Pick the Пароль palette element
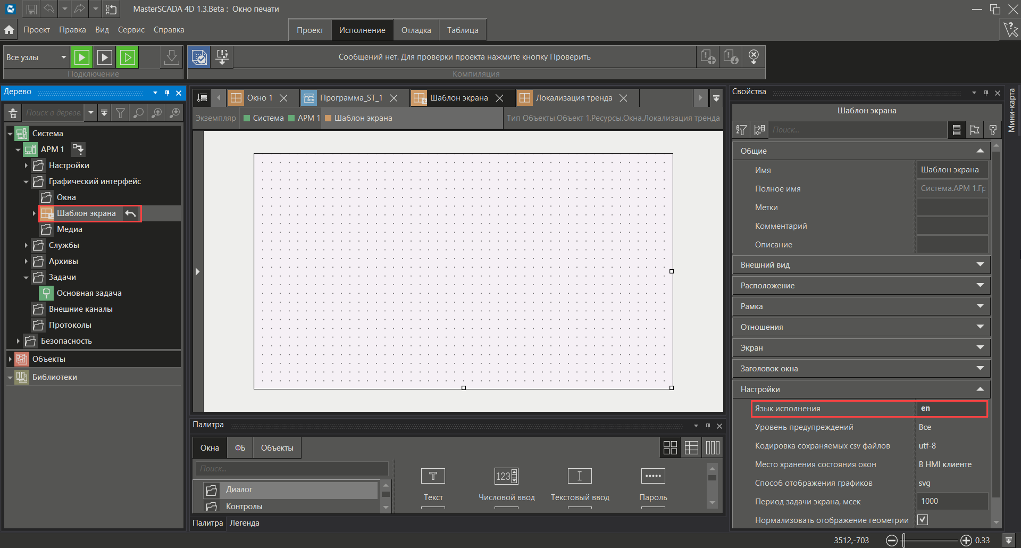The image size is (1021, 548). pyautogui.click(x=653, y=483)
